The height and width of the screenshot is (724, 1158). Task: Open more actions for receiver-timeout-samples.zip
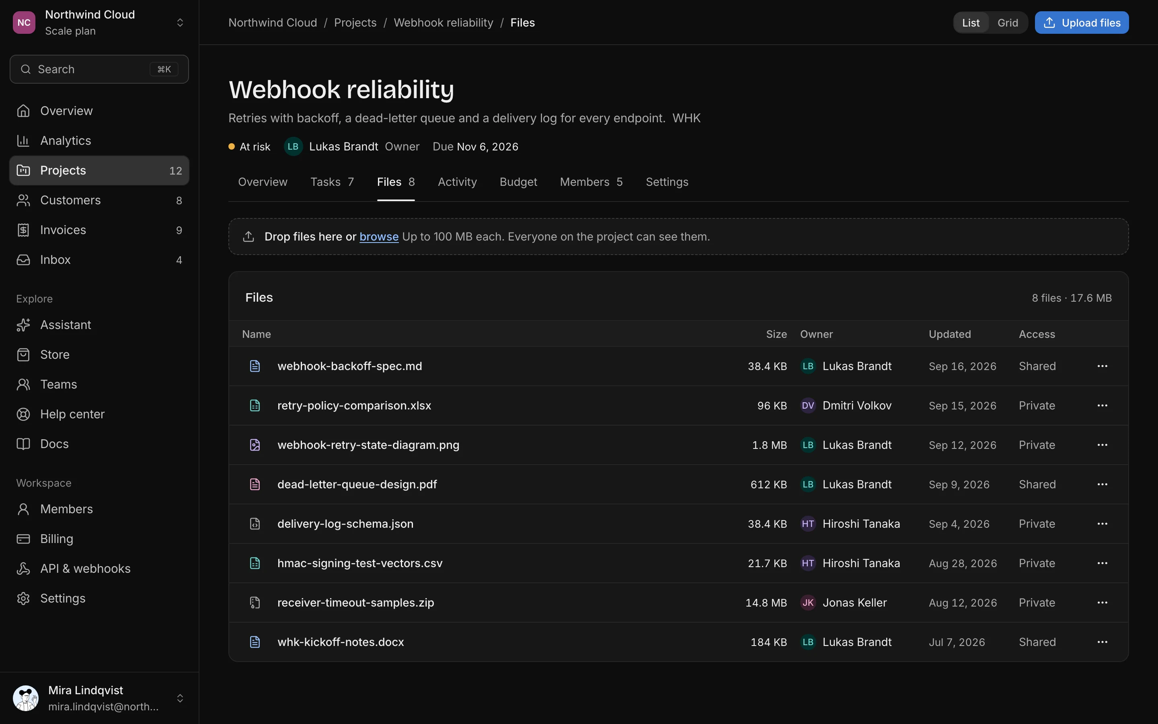click(x=1102, y=603)
